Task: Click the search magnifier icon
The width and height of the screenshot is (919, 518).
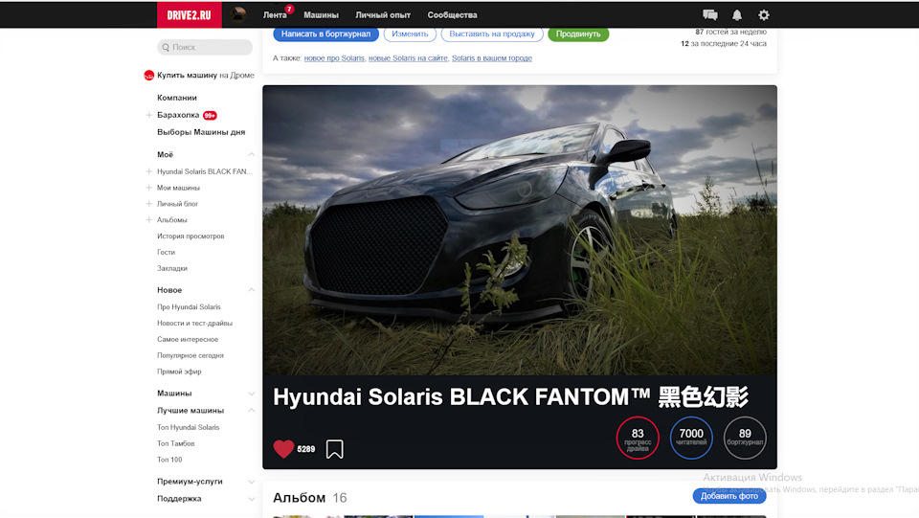Action: click(x=166, y=48)
